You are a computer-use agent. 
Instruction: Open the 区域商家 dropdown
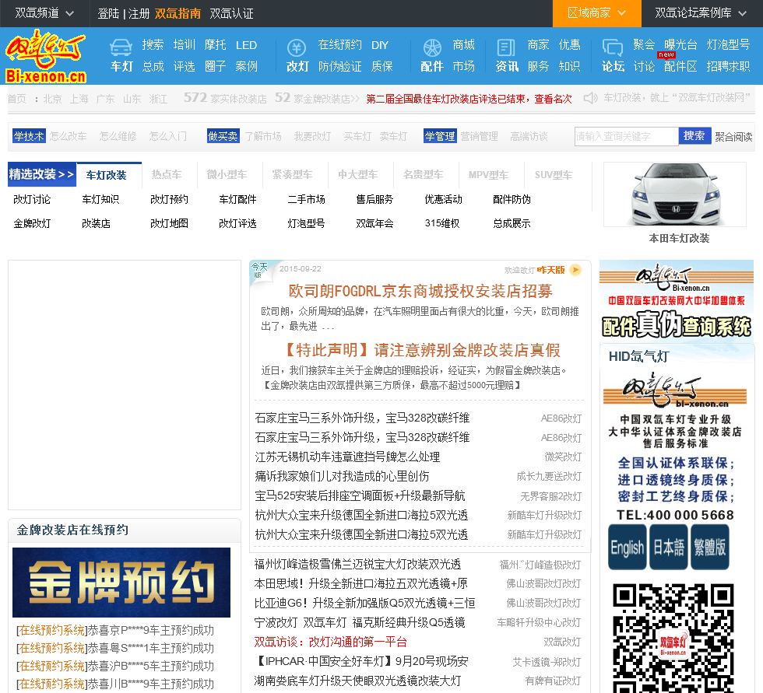[x=596, y=13]
